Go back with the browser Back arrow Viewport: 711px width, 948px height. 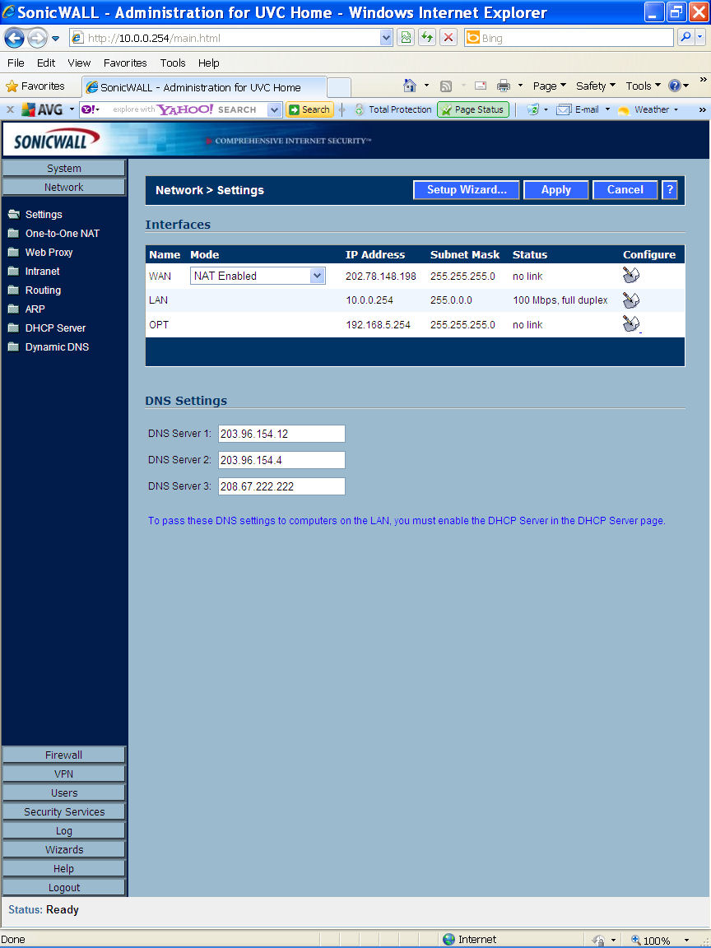14,38
